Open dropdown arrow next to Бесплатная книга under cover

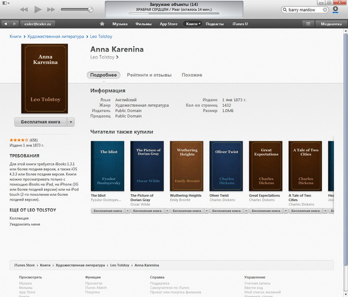coord(71,121)
